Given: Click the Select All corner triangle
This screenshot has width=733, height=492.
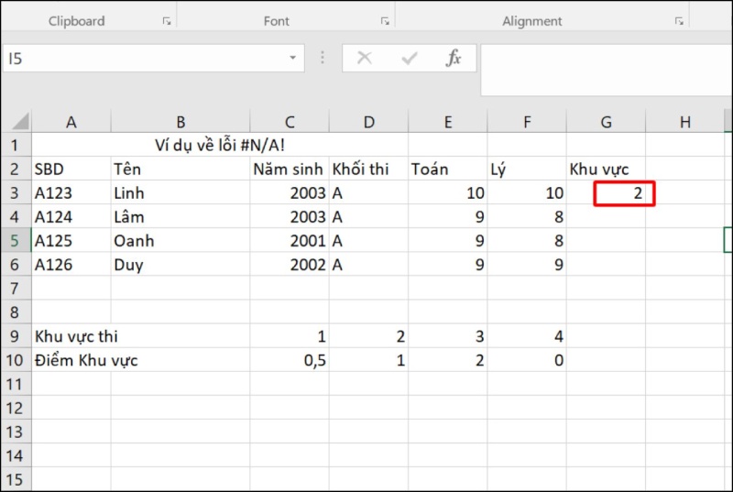Looking at the screenshot, I should [x=20, y=122].
